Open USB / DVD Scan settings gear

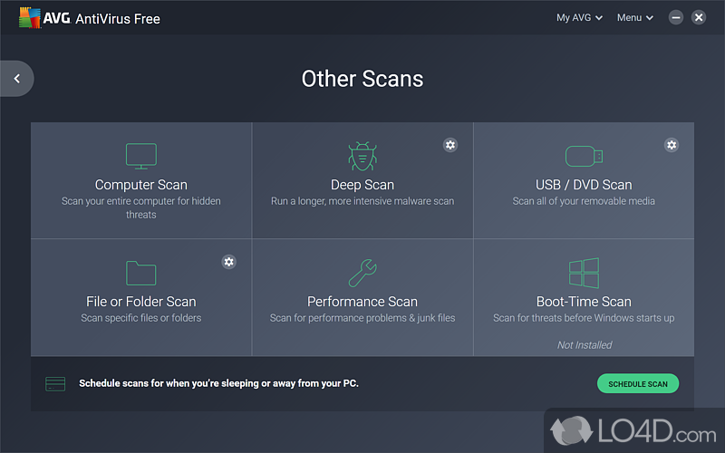672,145
